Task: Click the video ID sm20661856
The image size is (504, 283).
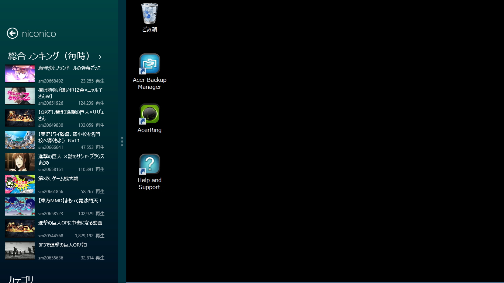Action: click(51, 192)
